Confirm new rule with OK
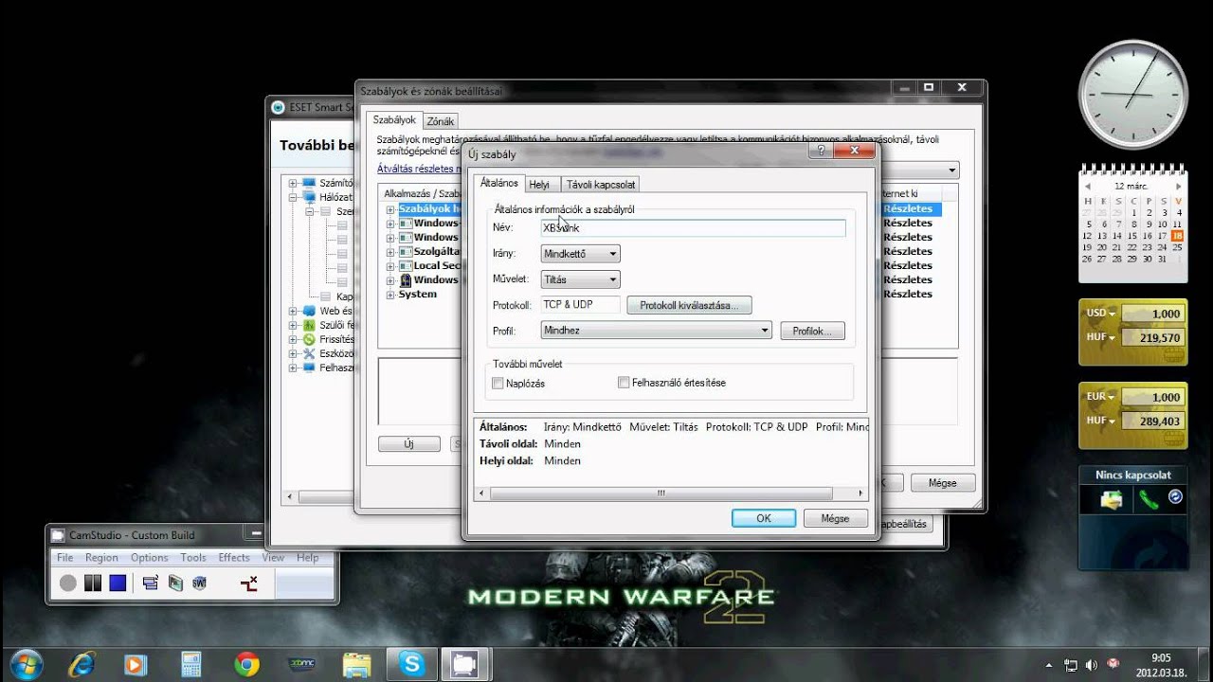1213x682 pixels. [763, 518]
